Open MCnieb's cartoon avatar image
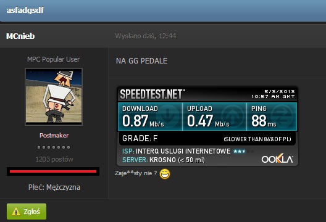 click(54, 97)
